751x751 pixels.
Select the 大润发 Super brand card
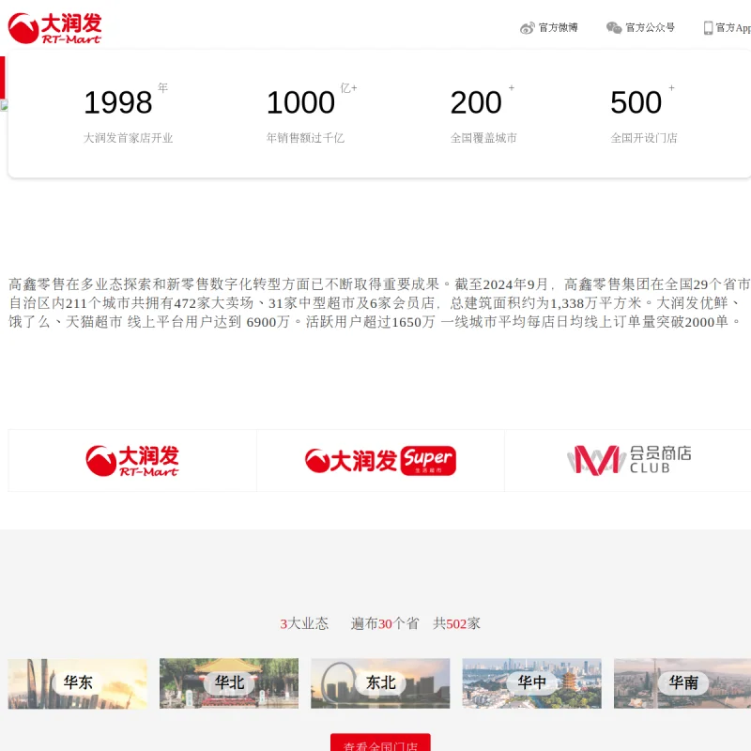380,460
